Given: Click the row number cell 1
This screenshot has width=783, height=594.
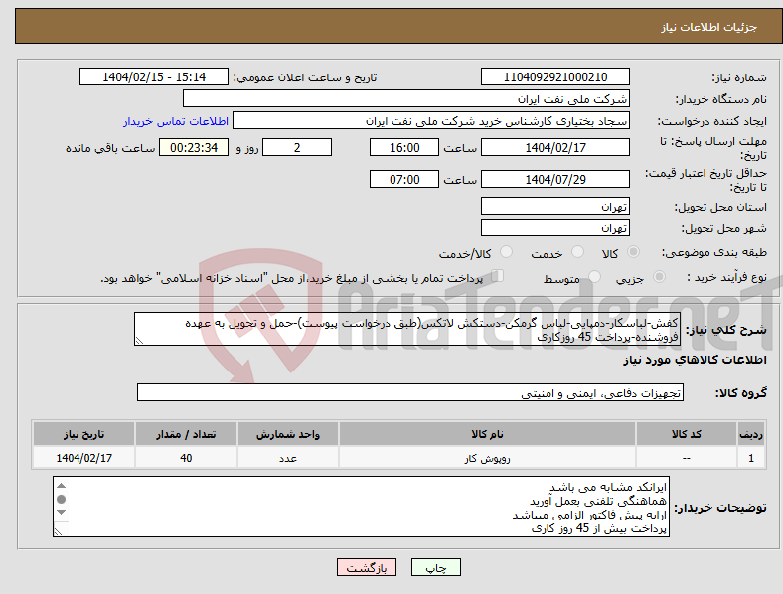Looking at the screenshot, I should pyautogui.click(x=751, y=458).
